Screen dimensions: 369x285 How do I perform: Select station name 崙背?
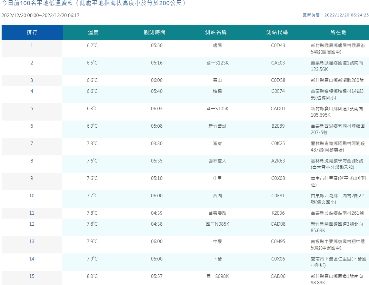pyautogui.click(x=217, y=143)
